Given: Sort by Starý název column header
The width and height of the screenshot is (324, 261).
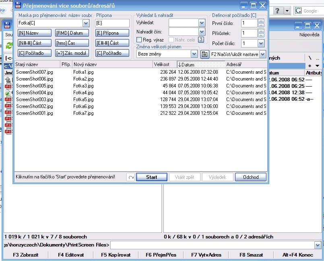Looking at the screenshot, I should [x=37, y=64].
